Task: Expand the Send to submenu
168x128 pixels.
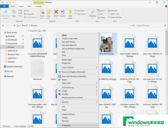Action: pyautogui.click(x=96, y=102)
